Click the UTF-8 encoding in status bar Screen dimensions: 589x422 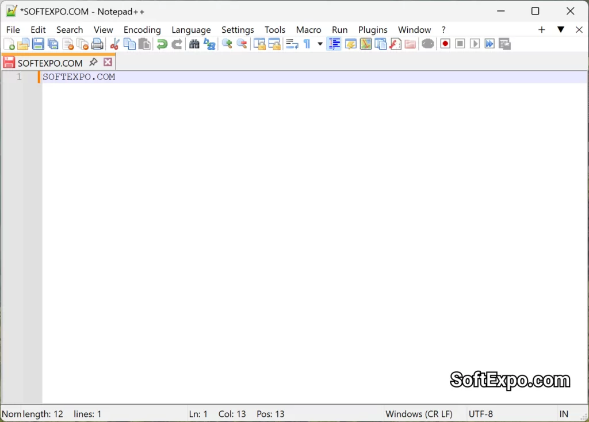(481, 413)
